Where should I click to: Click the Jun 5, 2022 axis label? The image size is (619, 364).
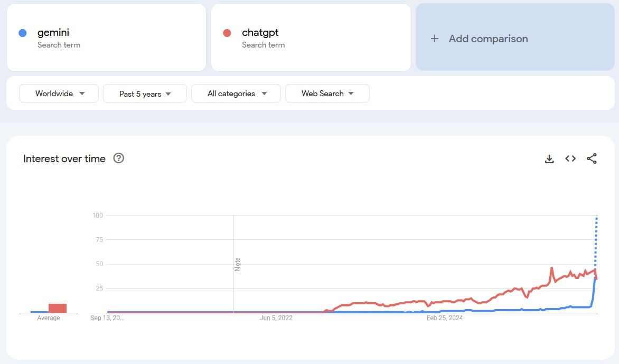[276, 318]
